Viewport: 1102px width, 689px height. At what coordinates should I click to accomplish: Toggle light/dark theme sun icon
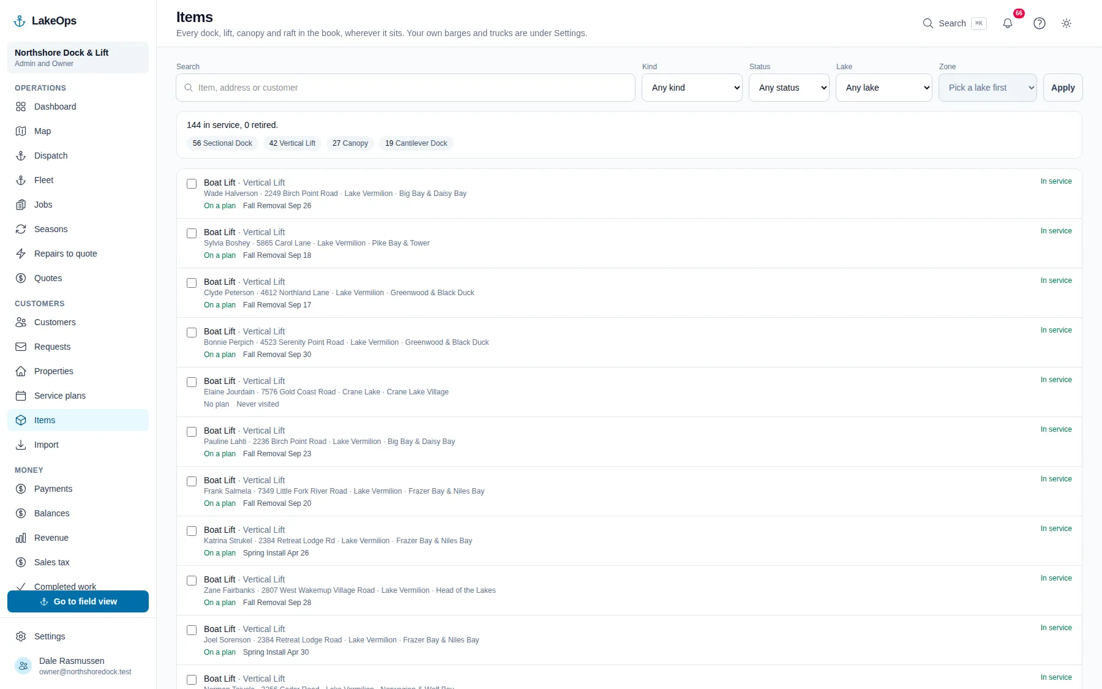click(1066, 23)
